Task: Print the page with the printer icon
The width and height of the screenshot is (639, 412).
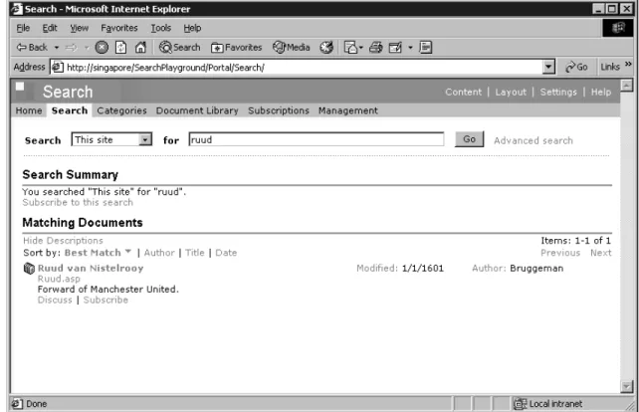Action: tap(376, 48)
